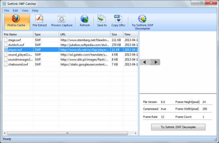The height and width of the screenshot is (143, 219).
Task: Click the 4 KB size cell
Action: coord(117,55)
